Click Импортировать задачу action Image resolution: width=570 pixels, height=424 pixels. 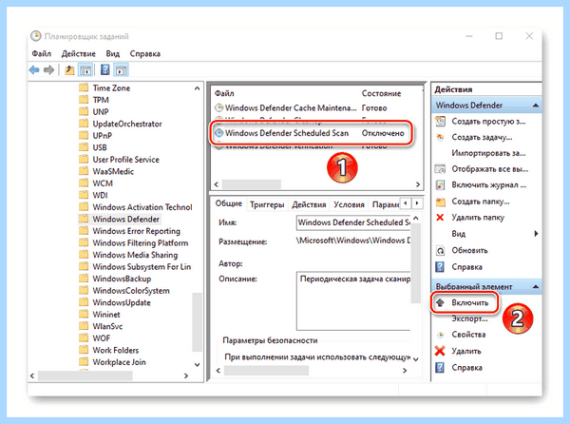(x=488, y=153)
